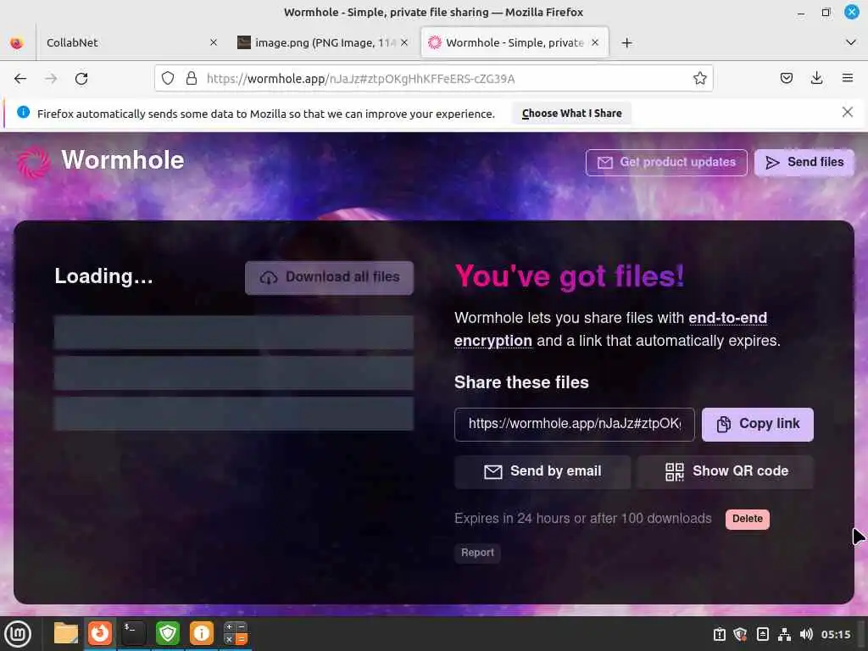Open the Firefox hamburger menu
The width and height of the screenshot is (868, 651).
[847, 79]
